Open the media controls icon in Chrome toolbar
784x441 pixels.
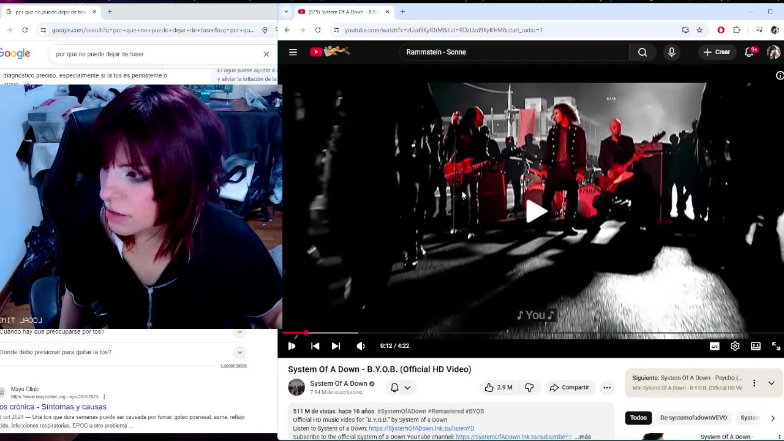759,30
